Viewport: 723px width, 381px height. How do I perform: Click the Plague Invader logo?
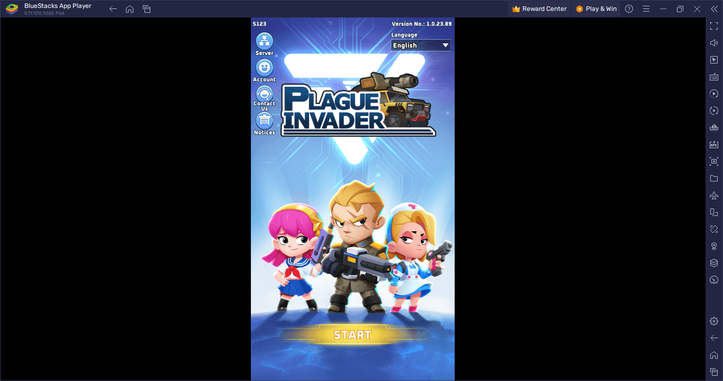(358, 105)
